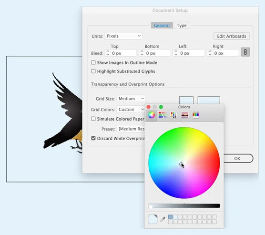Viewport: 265px width, 235px height.
Task: Choose the image palettes picker mode
Action: point(184,115)
